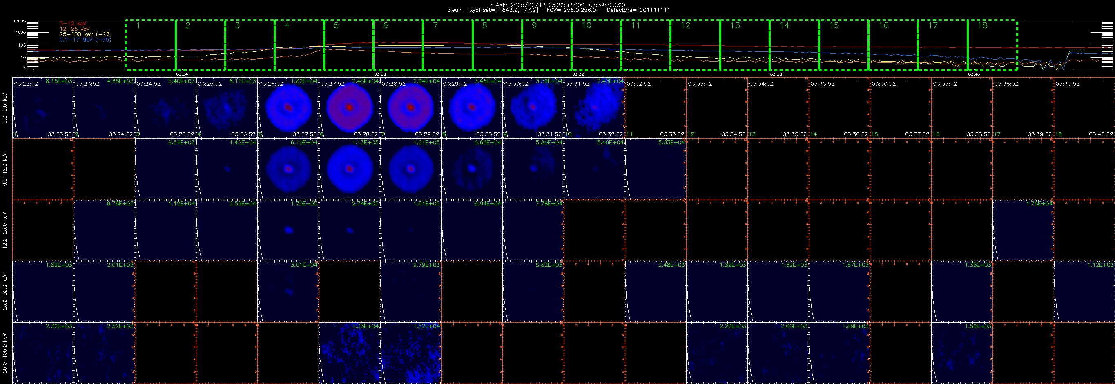1115x384 pixels.
Task: Click the '8.16E+03' peak value
Action: [x=59, y=81]
